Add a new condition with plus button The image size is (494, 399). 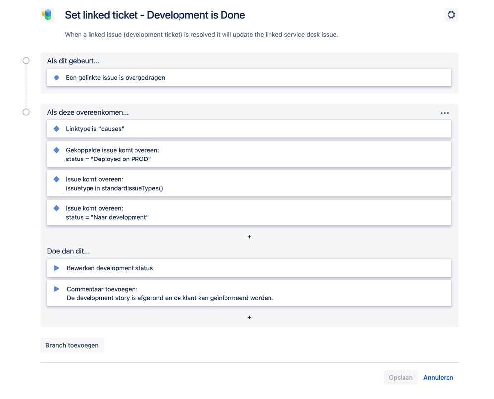click(x=249, y=237)
